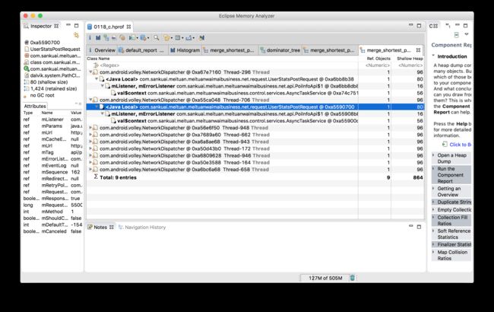Expand the Thread-658 NetworkDispatcher row
The height and width of the screenshot is (312, 494).
90,169
